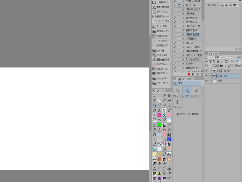242x182 pixels.
Task: Click the 画面の色を取得 quick access button
Action: 160,60
